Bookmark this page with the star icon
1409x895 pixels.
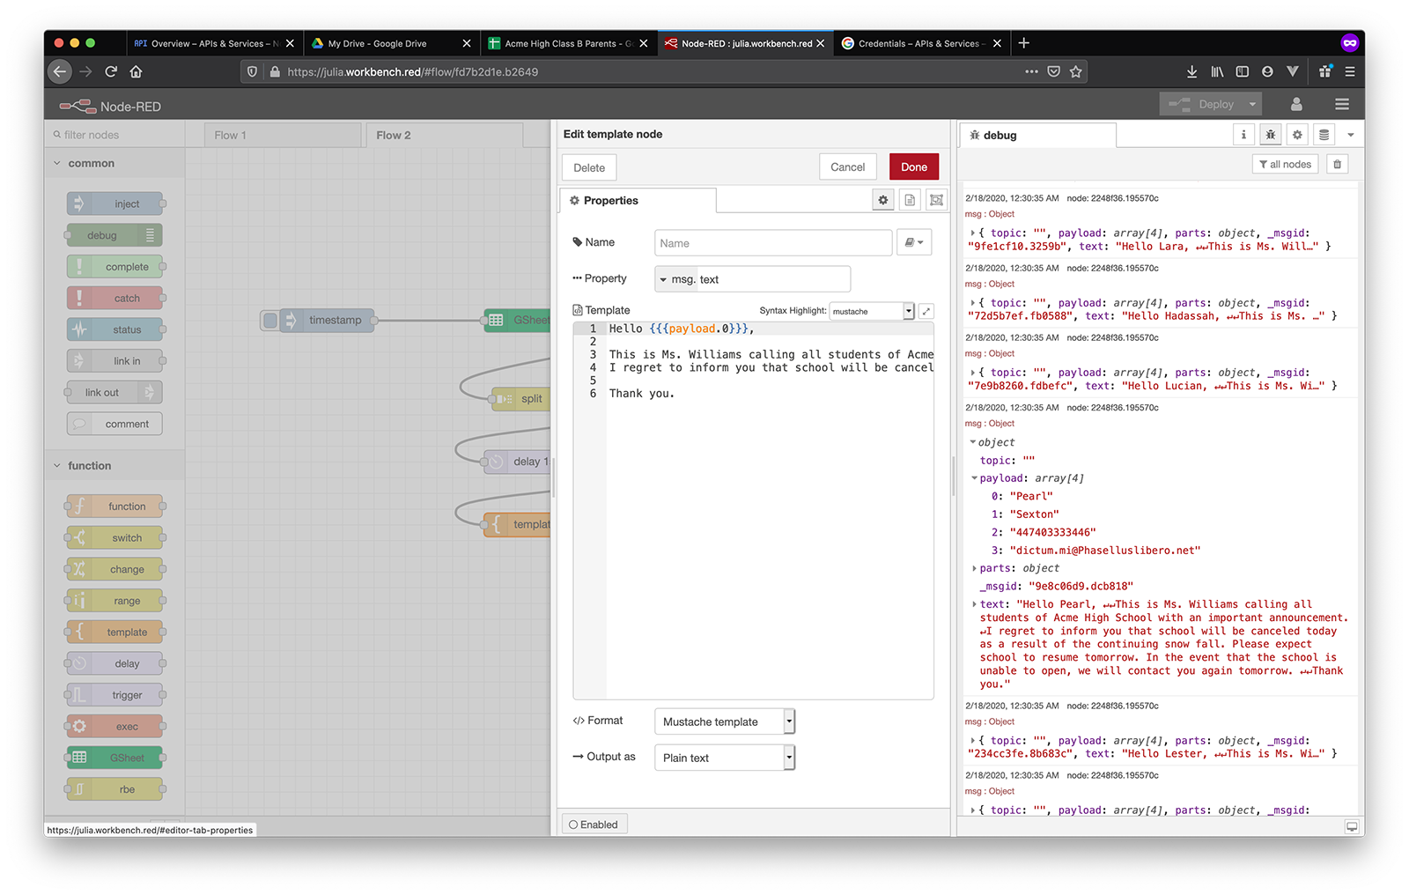(x=1075, y=71)
